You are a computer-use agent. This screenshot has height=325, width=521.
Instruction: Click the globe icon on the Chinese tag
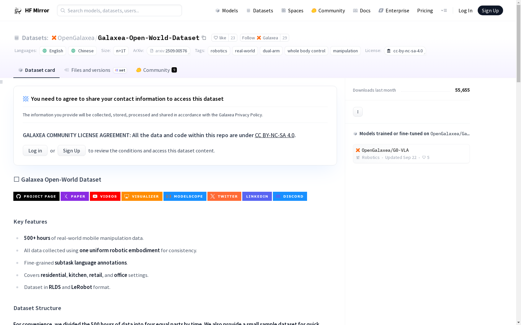pos(73,51)
